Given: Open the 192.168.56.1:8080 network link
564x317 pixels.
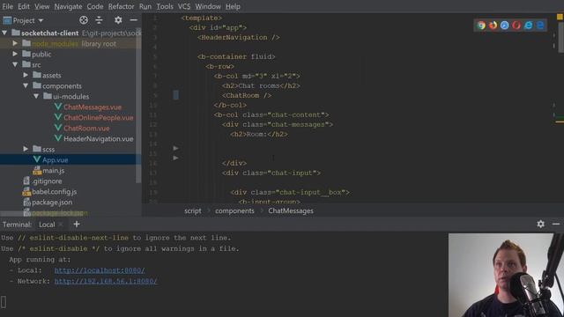Looking at the screenshot, I should [106, 281].
